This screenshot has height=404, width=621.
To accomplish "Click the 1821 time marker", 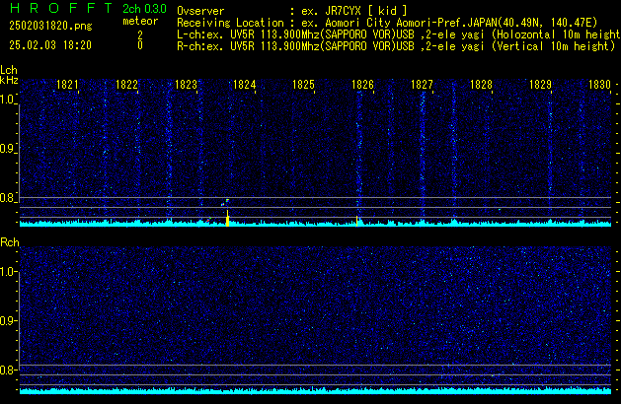I will pyautogui.click(x=67, y=85).
